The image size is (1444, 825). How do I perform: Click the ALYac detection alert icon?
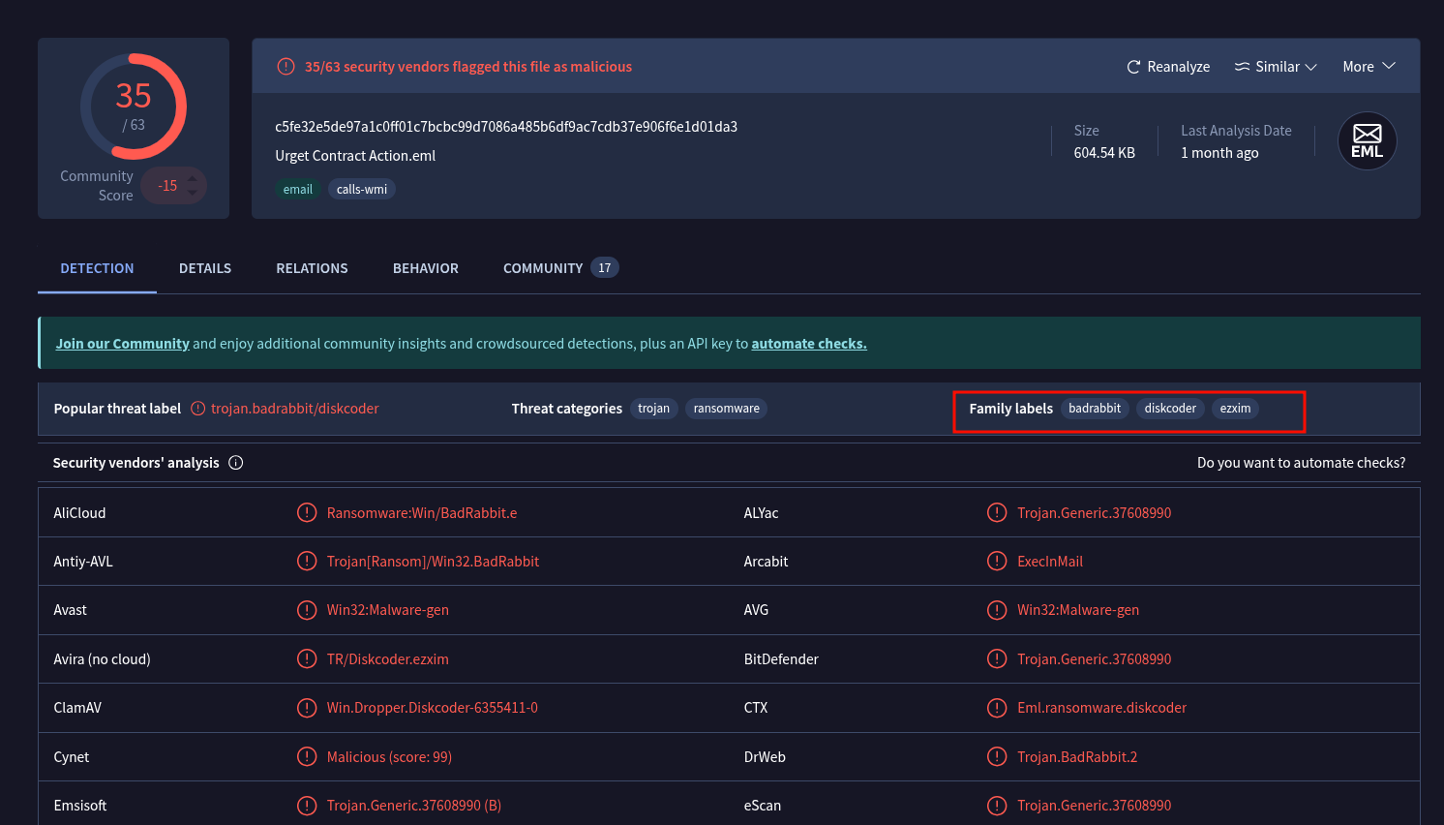pos(997,512)
